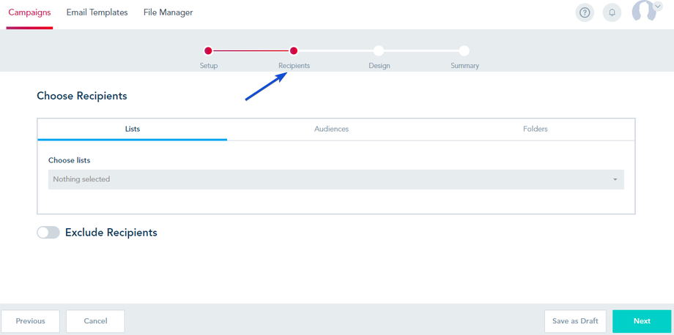The height and width of the screenshot is (335, 674).
Task: Click the Cancel button
Action: point(95,321)
